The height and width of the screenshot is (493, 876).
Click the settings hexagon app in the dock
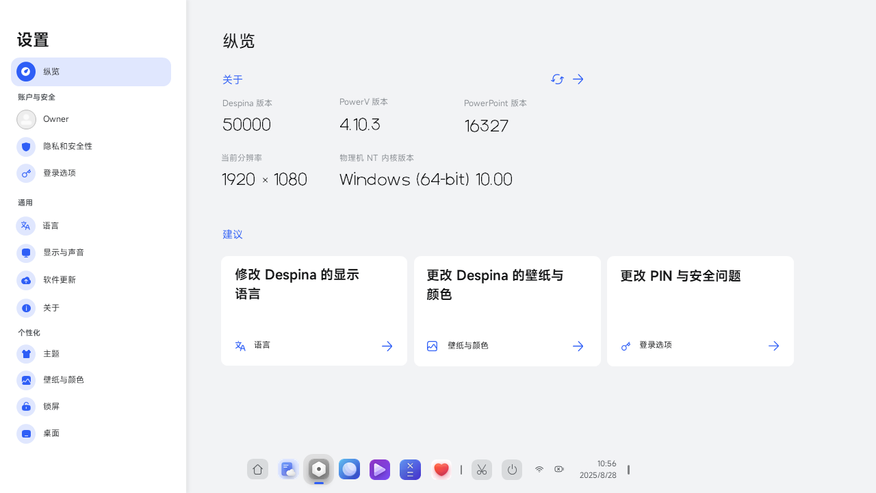(319, 470)
